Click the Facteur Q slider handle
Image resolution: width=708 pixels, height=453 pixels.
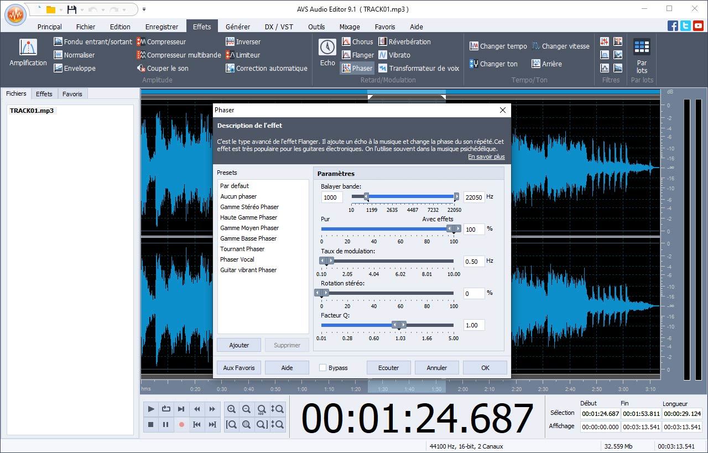click(399, 325)
